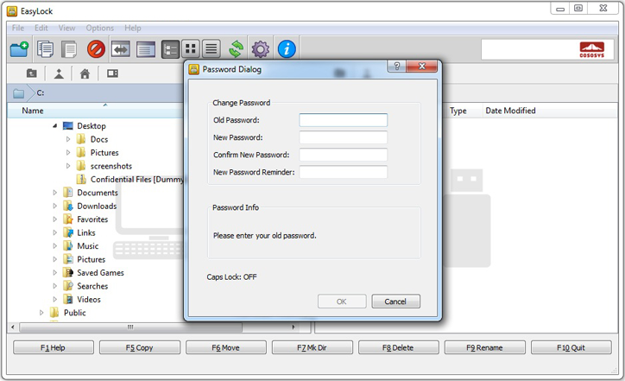Click the single panel view icon
This screenshot has width=625, height=381.
[x=146, y=49]
